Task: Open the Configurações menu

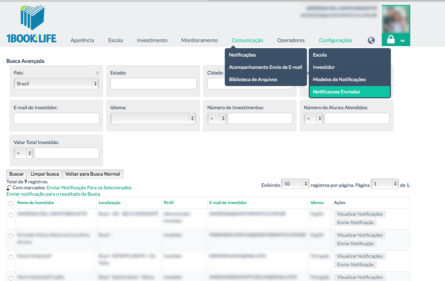Action: 335,40
